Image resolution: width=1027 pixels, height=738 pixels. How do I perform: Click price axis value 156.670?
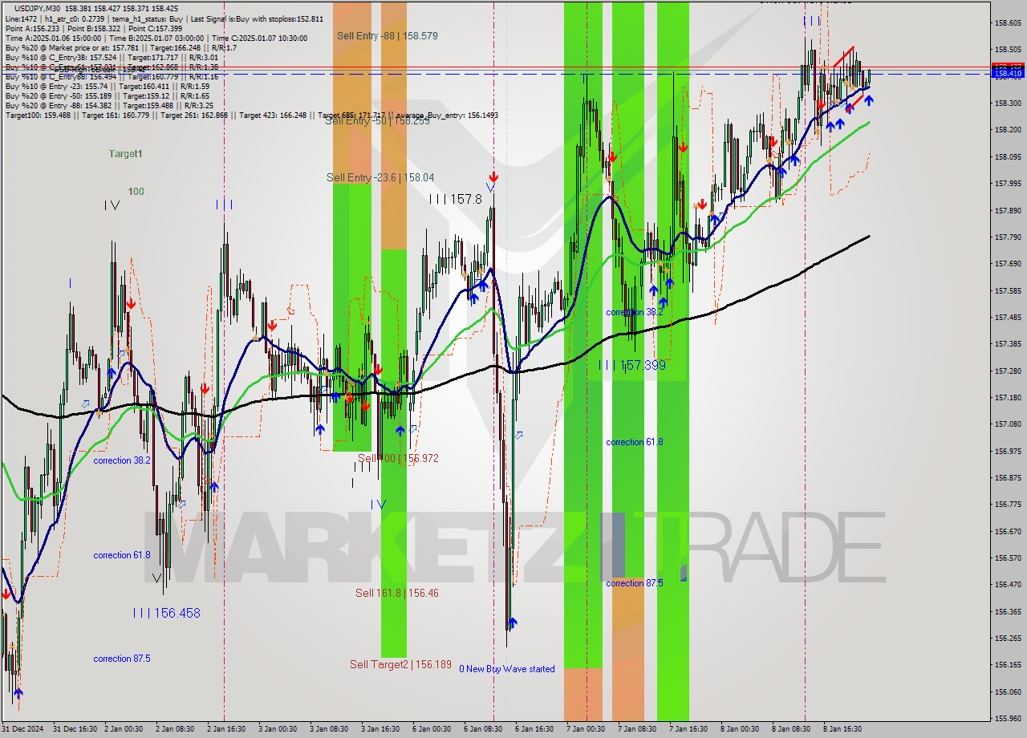[1009, 531]
